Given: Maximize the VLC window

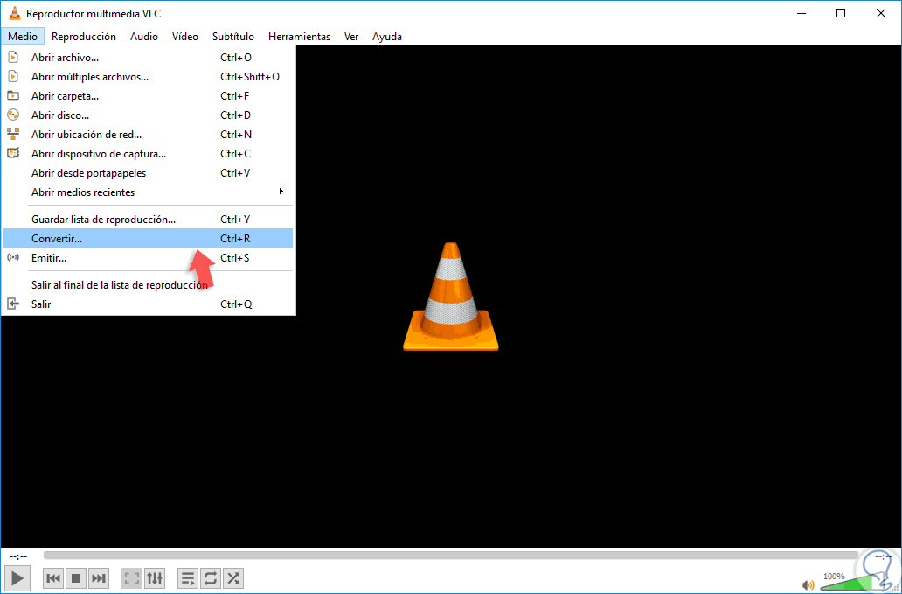Looking at the screenshot, I should 841,13.
